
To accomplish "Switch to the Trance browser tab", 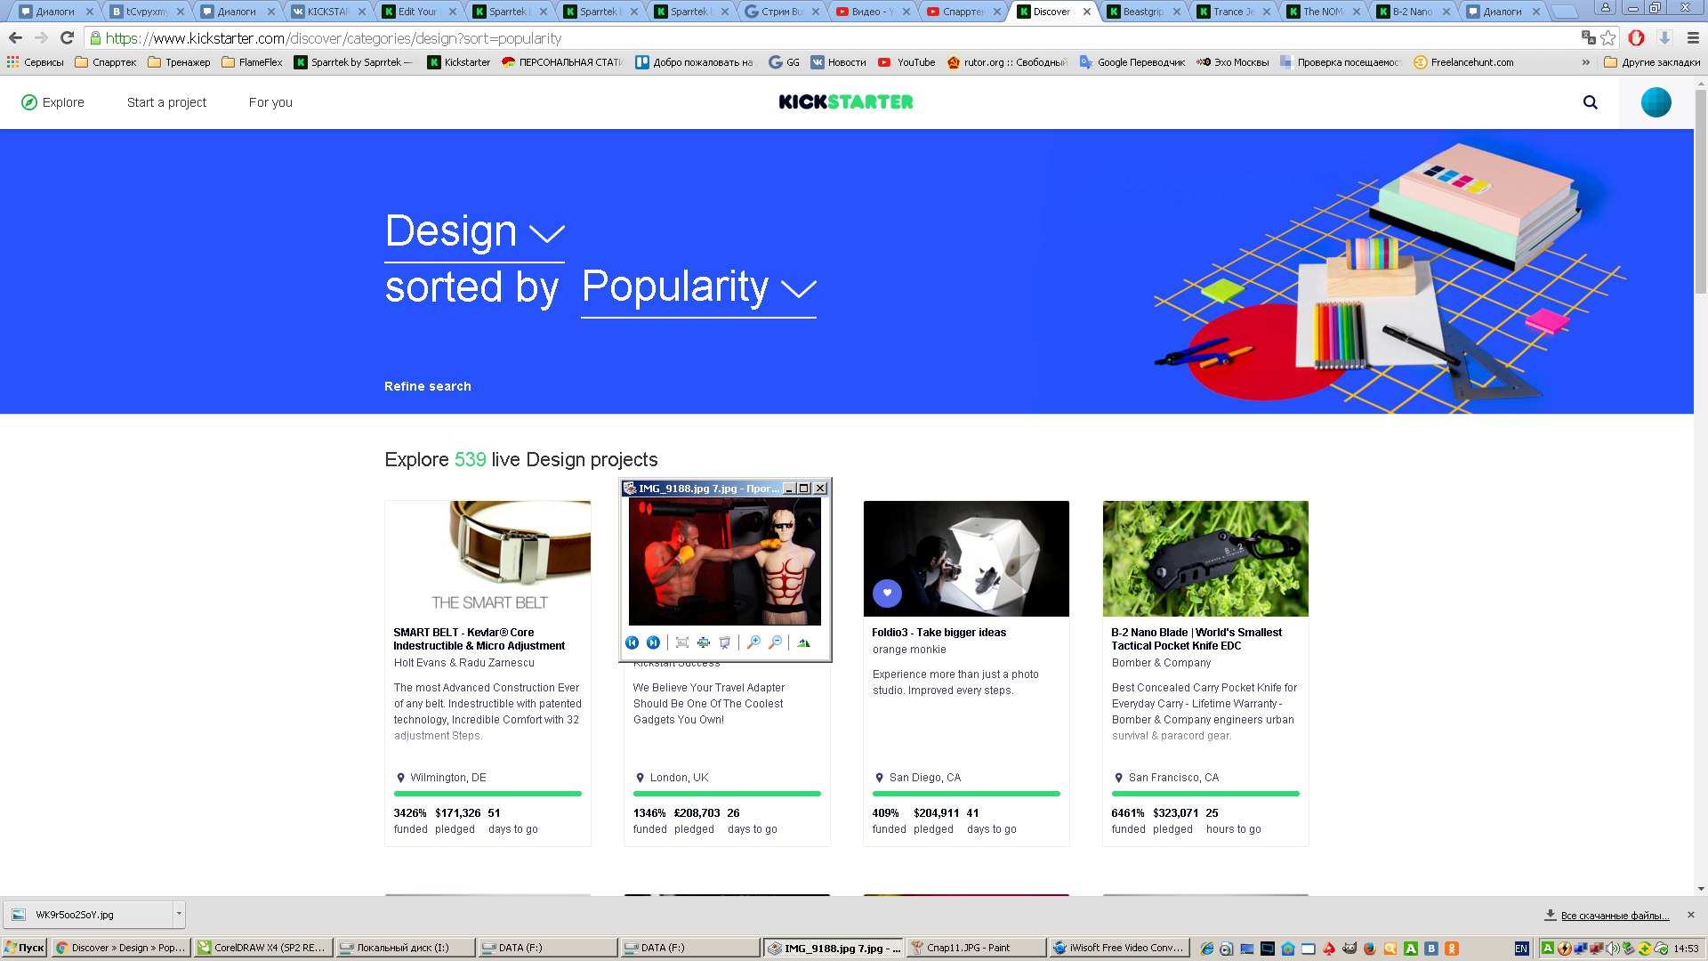I will [1233, 12].
